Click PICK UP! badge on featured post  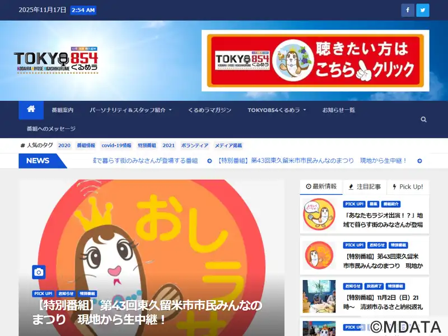[43, 293]
